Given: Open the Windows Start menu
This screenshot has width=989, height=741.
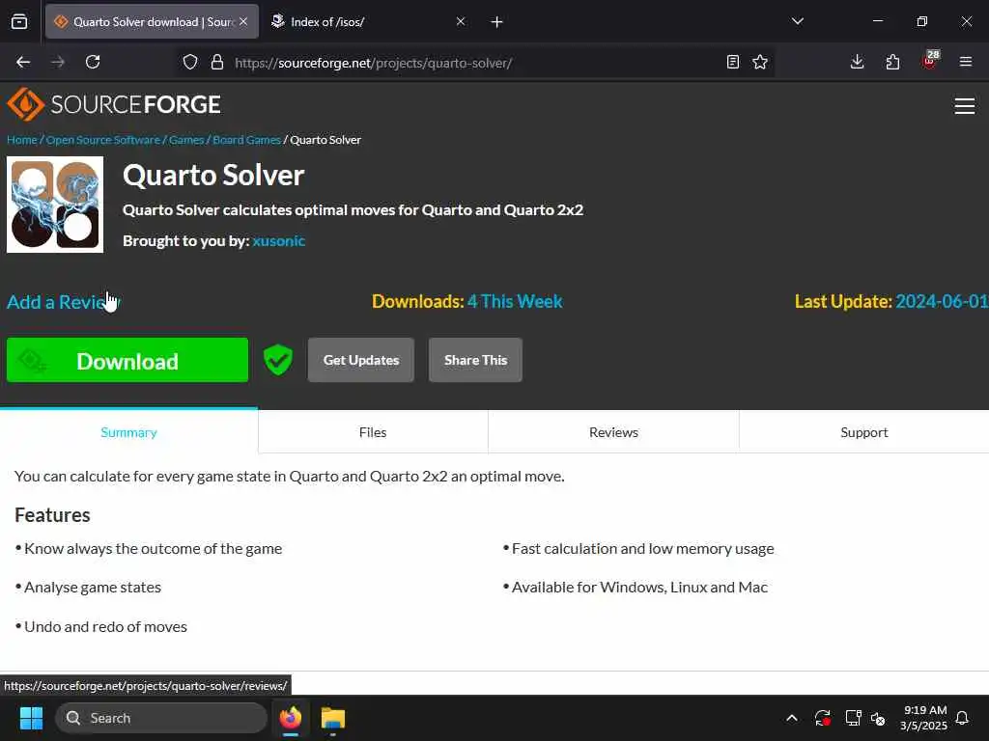Looking at the screenshot, I should (x=31, y=718).
